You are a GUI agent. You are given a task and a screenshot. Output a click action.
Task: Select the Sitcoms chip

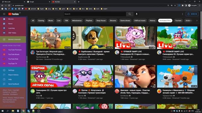113,20
